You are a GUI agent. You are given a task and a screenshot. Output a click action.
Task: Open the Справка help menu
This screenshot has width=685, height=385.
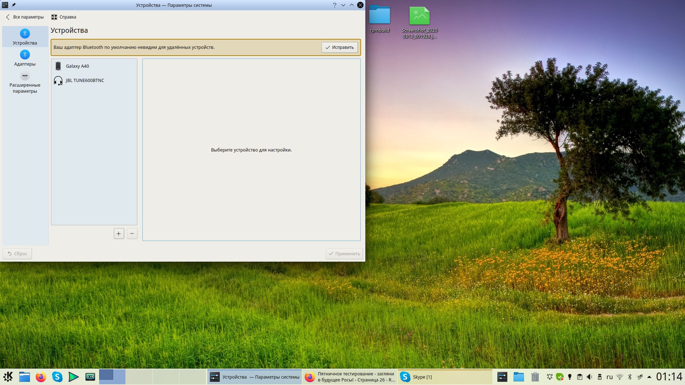click(x=64, y=17)
